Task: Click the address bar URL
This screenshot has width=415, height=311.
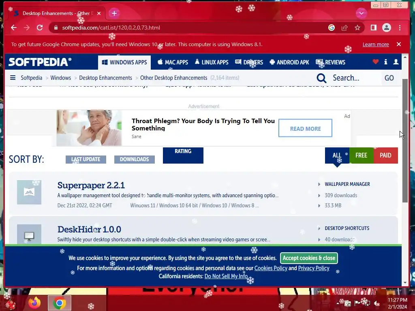Action: coord(111,28)
